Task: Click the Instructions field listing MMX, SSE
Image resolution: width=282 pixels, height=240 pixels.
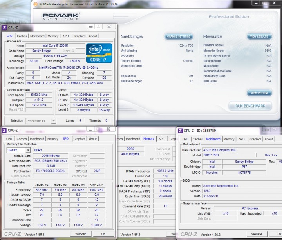Action: (69, 83)
